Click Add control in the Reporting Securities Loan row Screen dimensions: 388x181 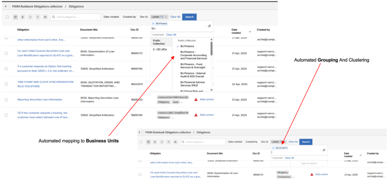click(x=206, y=99)
